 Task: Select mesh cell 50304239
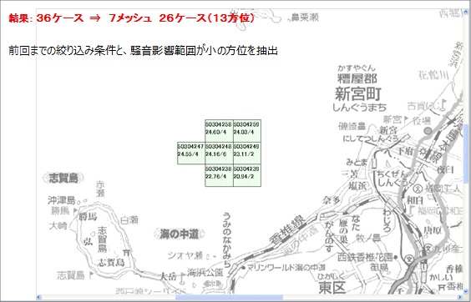[x=247, y=175]
